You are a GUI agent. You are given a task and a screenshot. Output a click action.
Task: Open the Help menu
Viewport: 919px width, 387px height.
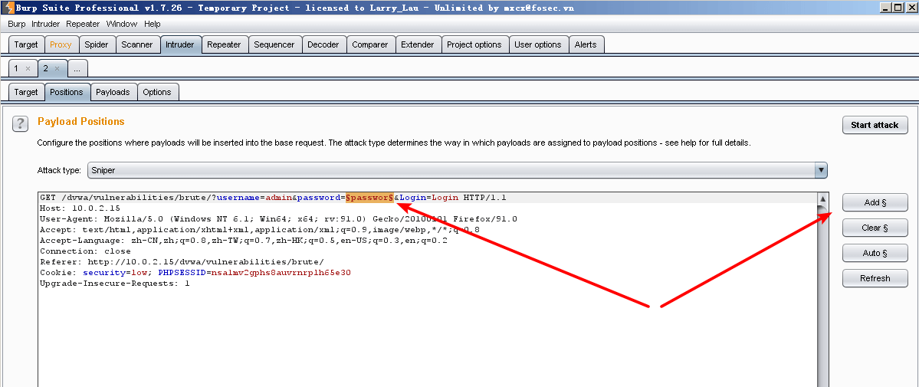(153, 24)
